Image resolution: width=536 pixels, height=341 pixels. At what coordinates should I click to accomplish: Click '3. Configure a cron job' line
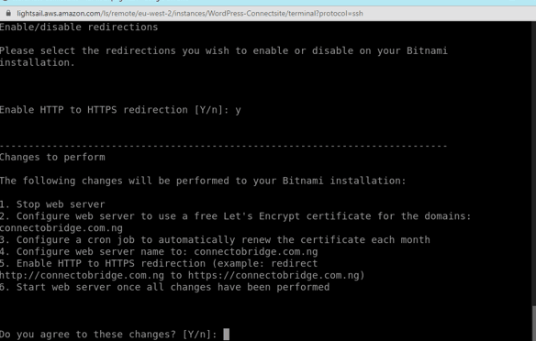coord(215,239)
